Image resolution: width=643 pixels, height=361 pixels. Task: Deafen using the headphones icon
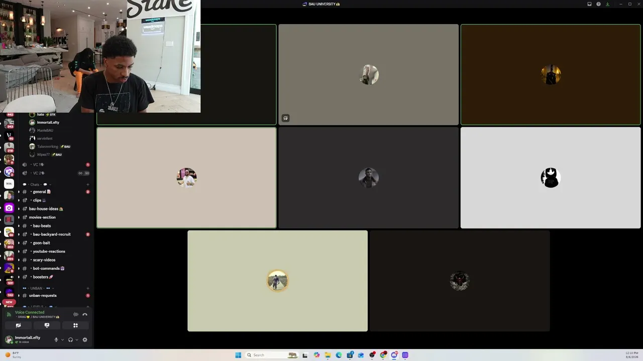(x=70, y=339)
